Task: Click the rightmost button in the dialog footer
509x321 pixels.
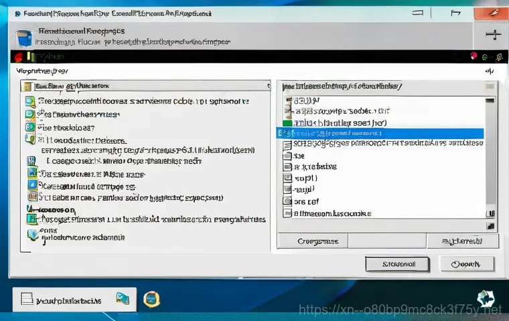Action: (x=467, y=264)
